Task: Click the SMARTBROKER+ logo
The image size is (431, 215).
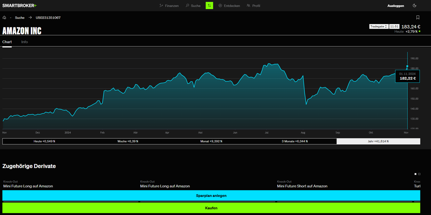Action: (x=20, y=6)
